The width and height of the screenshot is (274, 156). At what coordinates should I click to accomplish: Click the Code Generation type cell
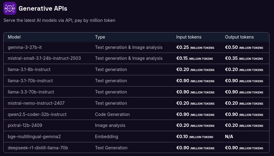(x=112, y=114)
